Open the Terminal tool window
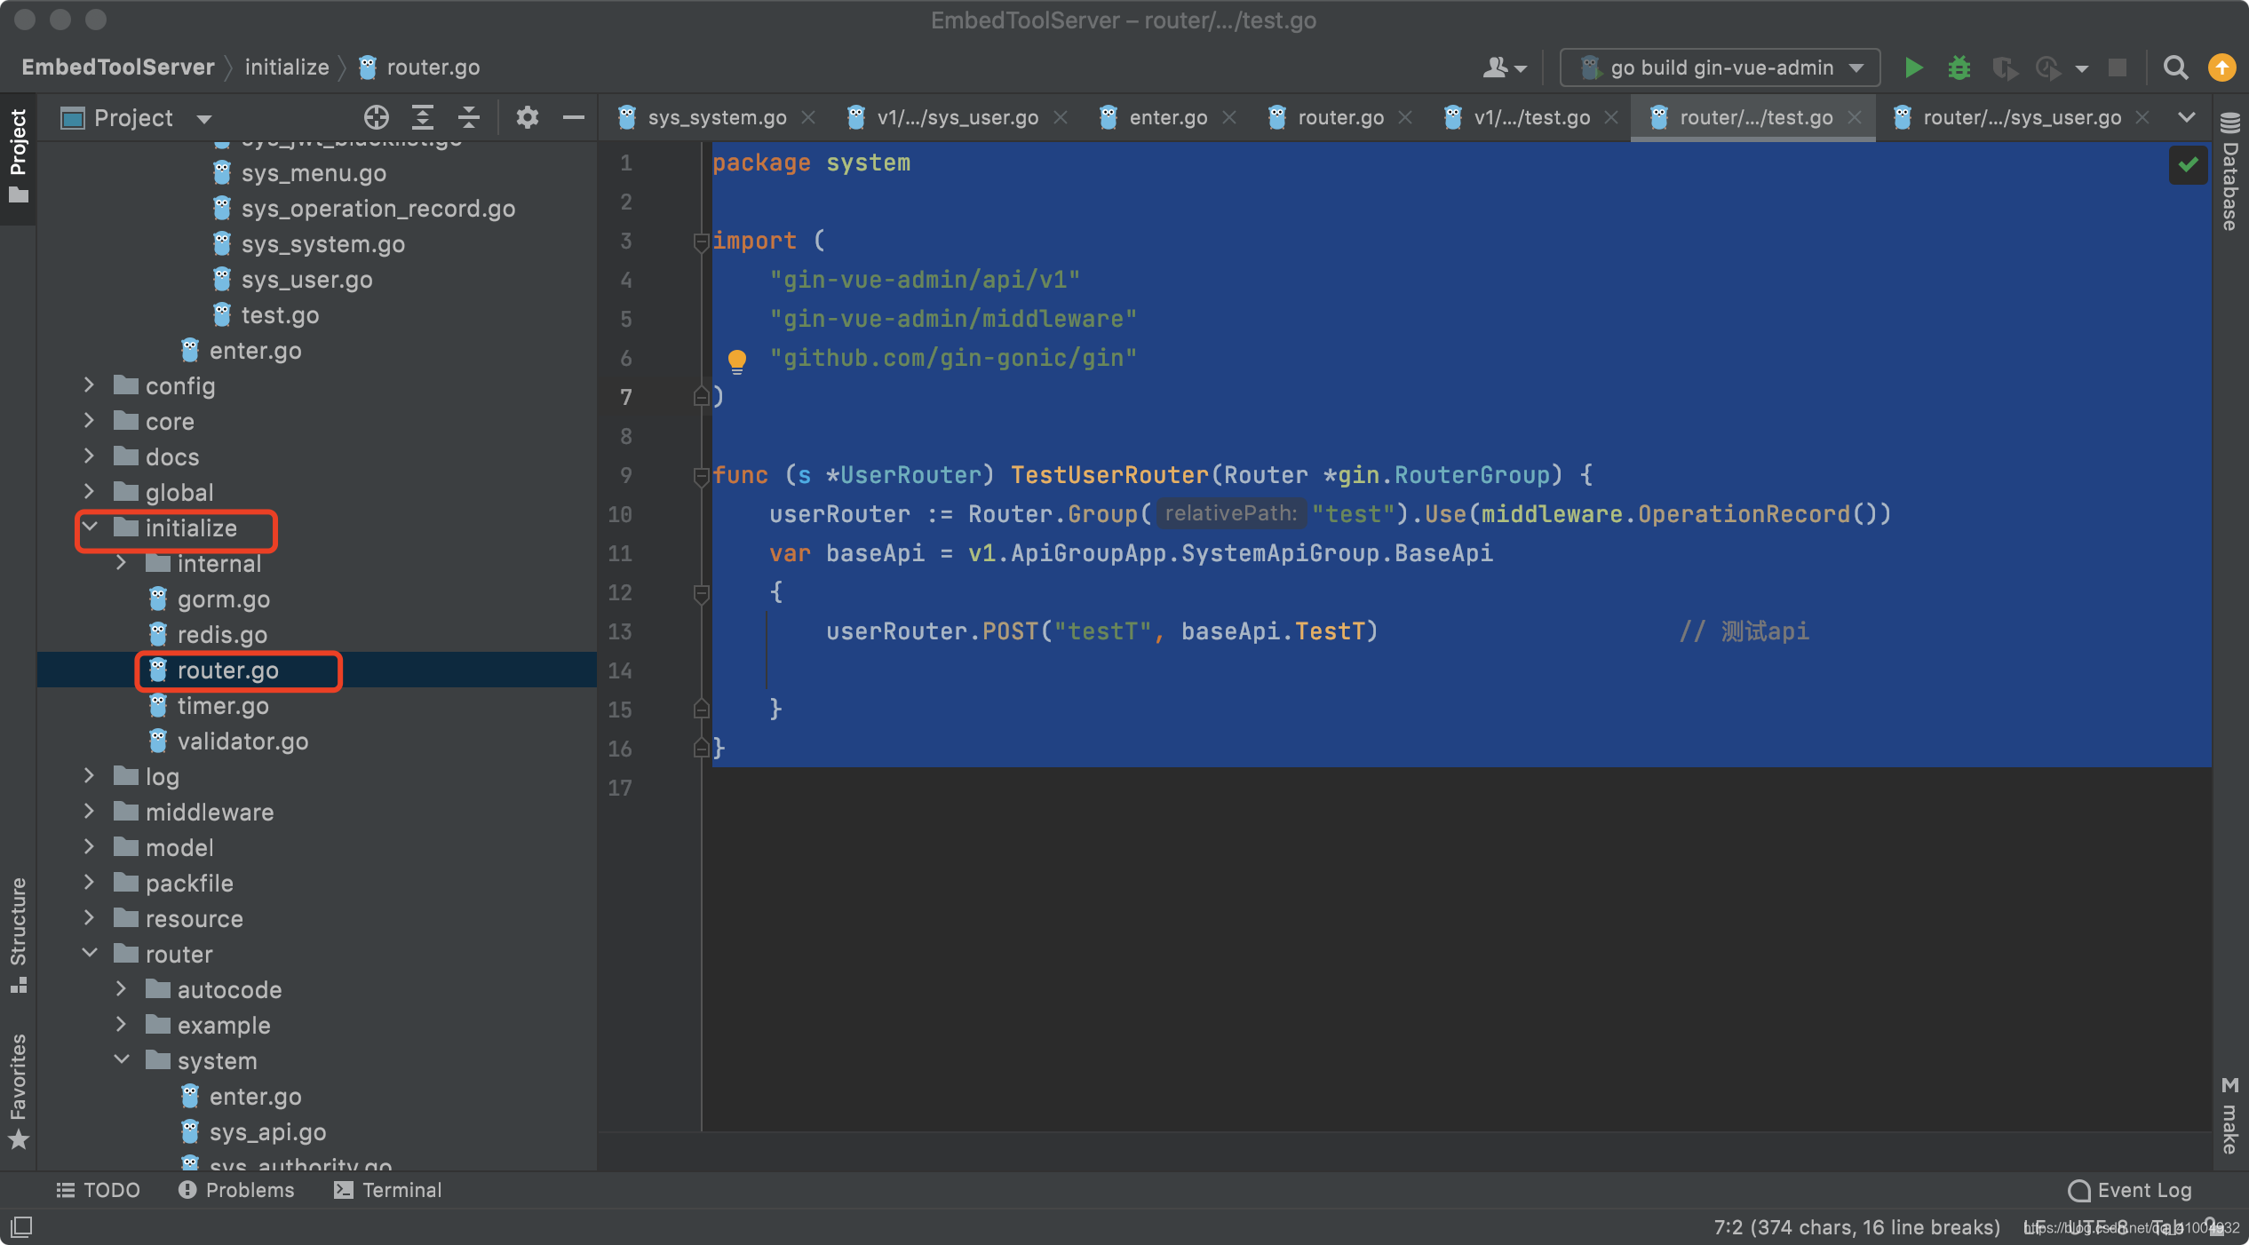The width and height of the screenshot is (2249, 1245). 388,1190
